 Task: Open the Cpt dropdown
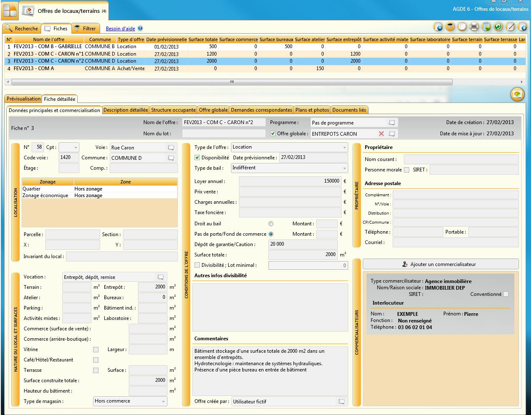(69, 147)
